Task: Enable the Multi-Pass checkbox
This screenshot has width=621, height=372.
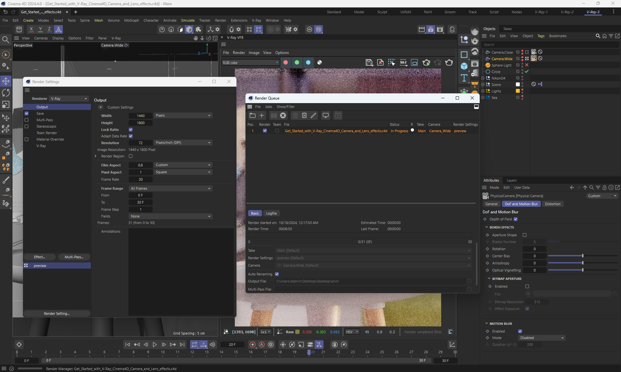Action: click(x=27, y=120)
